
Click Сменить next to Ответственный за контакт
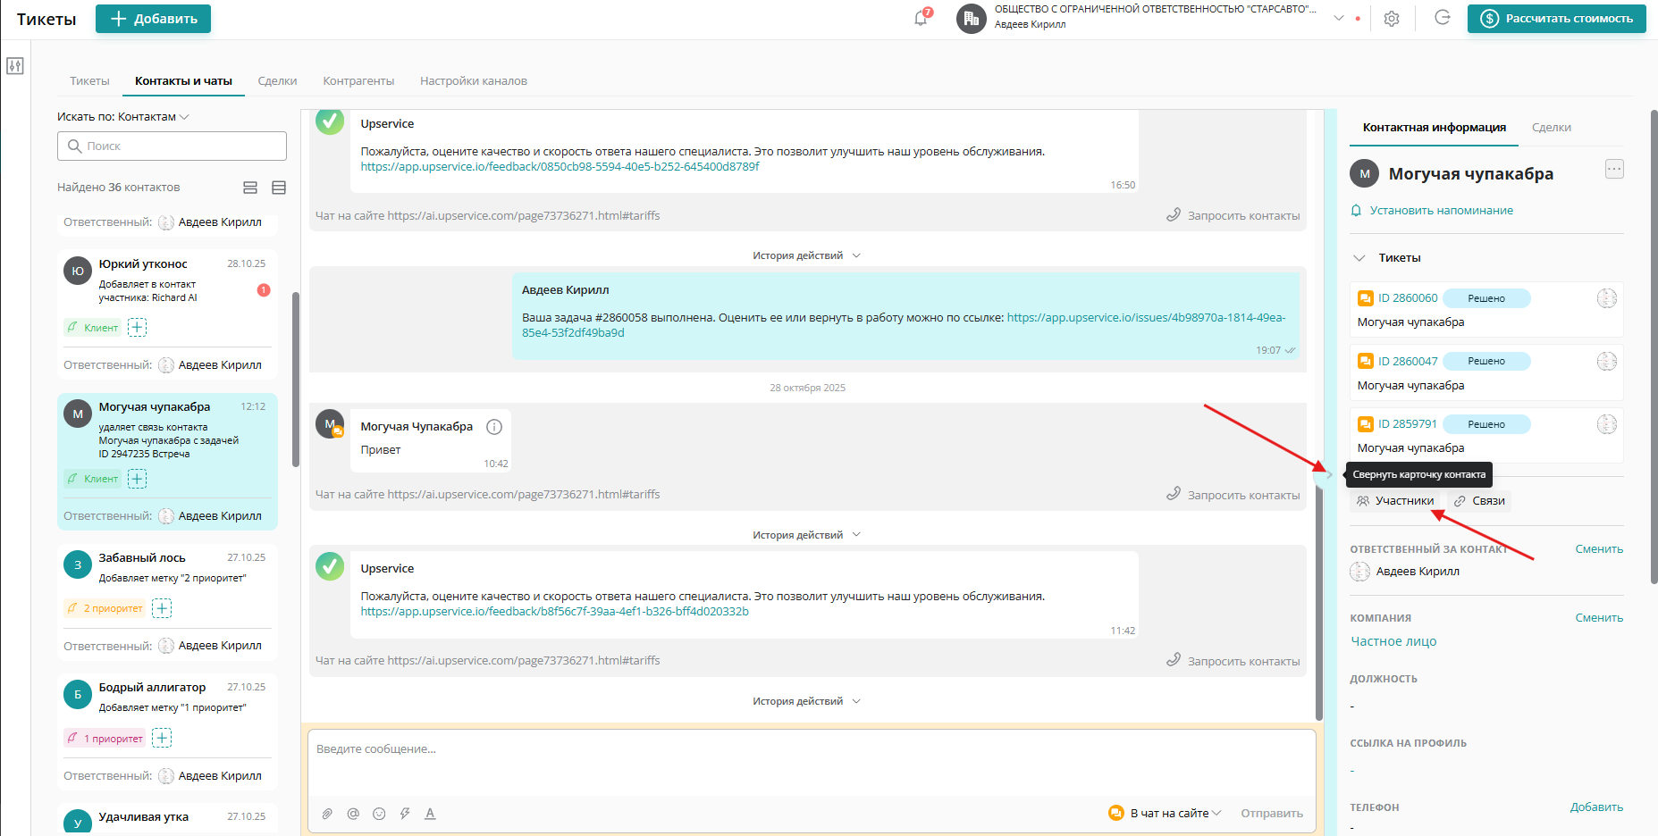click(x=1599, y=548)
